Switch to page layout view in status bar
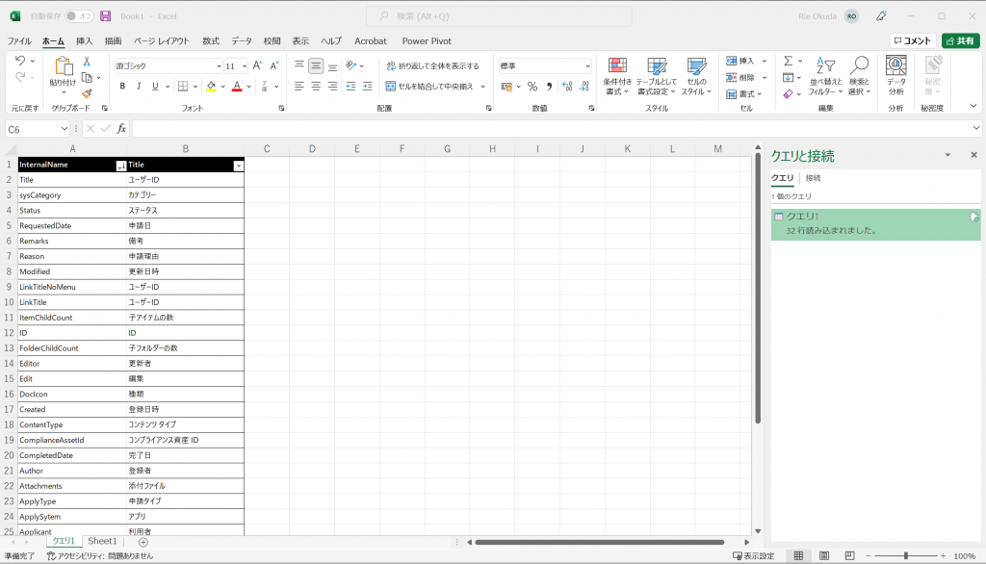The width and height of the screenshot is (986, 564). coord(823,556)
